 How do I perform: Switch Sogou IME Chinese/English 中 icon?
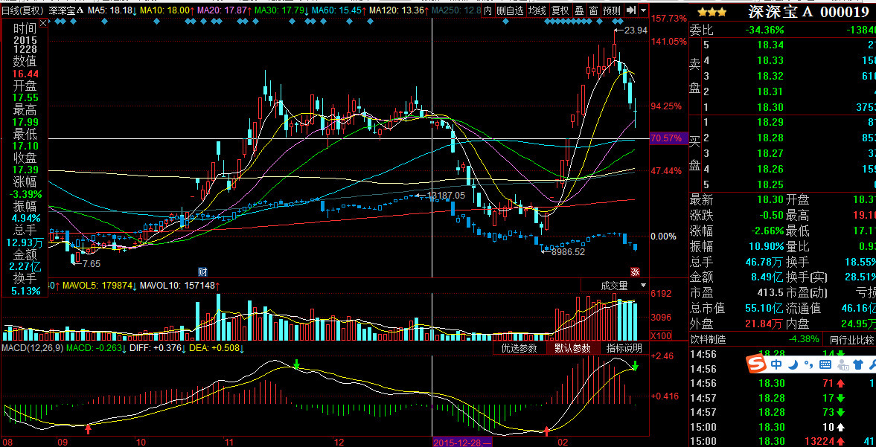pos(776,365)
